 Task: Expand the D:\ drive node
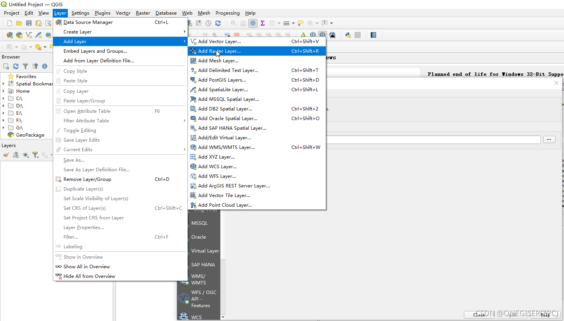(3, 105)
